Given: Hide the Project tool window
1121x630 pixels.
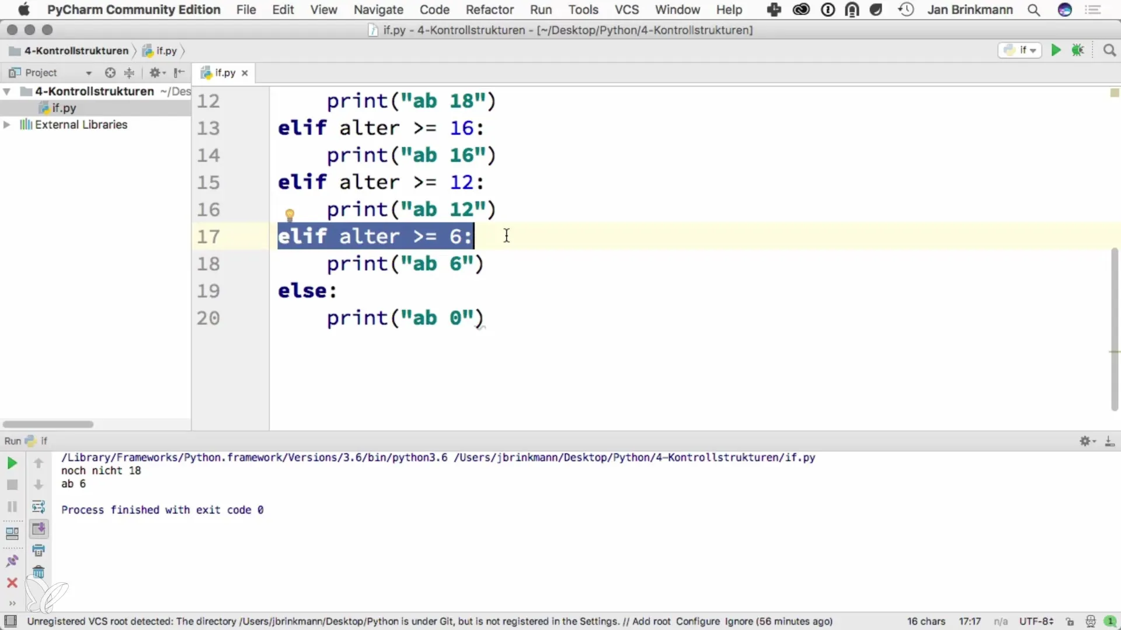Looking at the screenshot, I should click(x=179, y=72).
